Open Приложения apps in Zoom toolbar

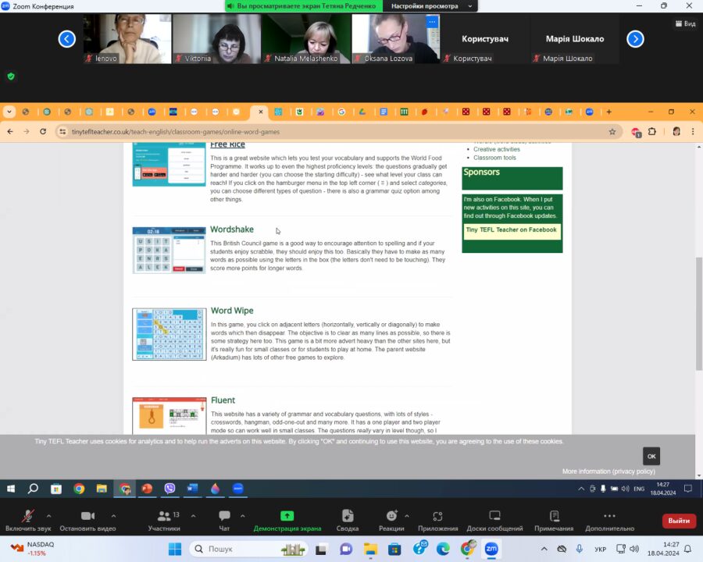pyautogui.click(x=437, y=521)
